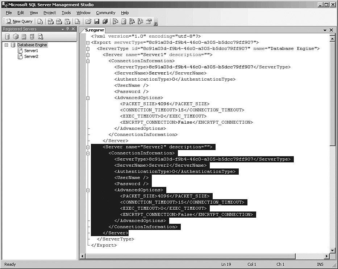This screenshot has width=338, height=269.
Task: Click the closing /ServerType tag above /Export
Action: click(x=116, y=239)
